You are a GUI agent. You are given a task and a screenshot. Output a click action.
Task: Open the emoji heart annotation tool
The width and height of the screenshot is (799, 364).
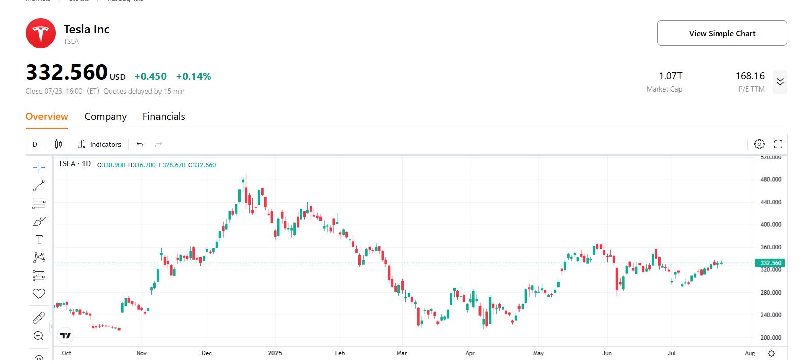(39, 293)
